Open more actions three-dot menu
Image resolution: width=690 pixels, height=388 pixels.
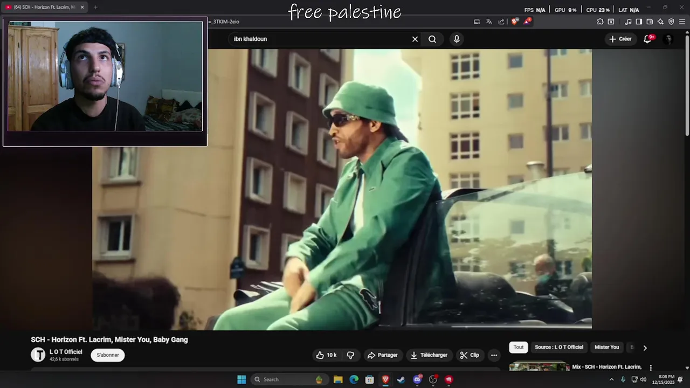tap(494, 355)
